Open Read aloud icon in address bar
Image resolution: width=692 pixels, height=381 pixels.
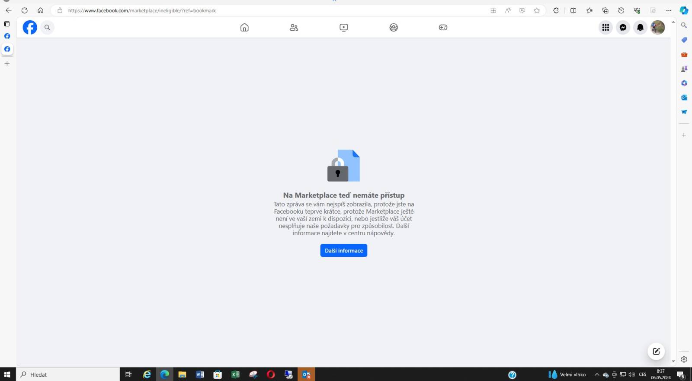508,10
